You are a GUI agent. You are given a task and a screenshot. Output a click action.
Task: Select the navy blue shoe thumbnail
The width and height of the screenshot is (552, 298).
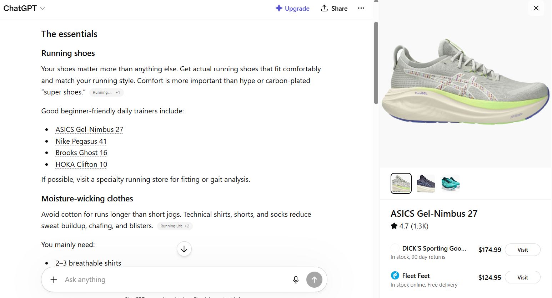pos(426,183)
